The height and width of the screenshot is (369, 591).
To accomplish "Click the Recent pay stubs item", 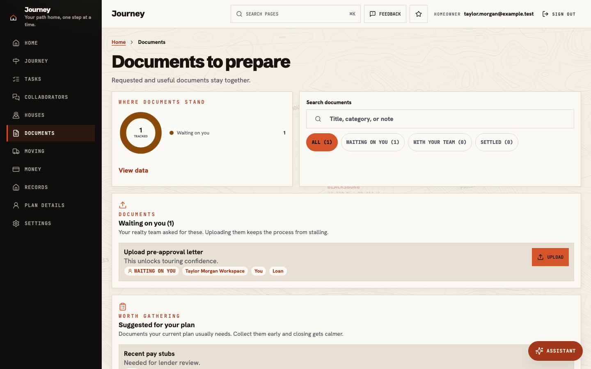I will click(x=346, y=357).
